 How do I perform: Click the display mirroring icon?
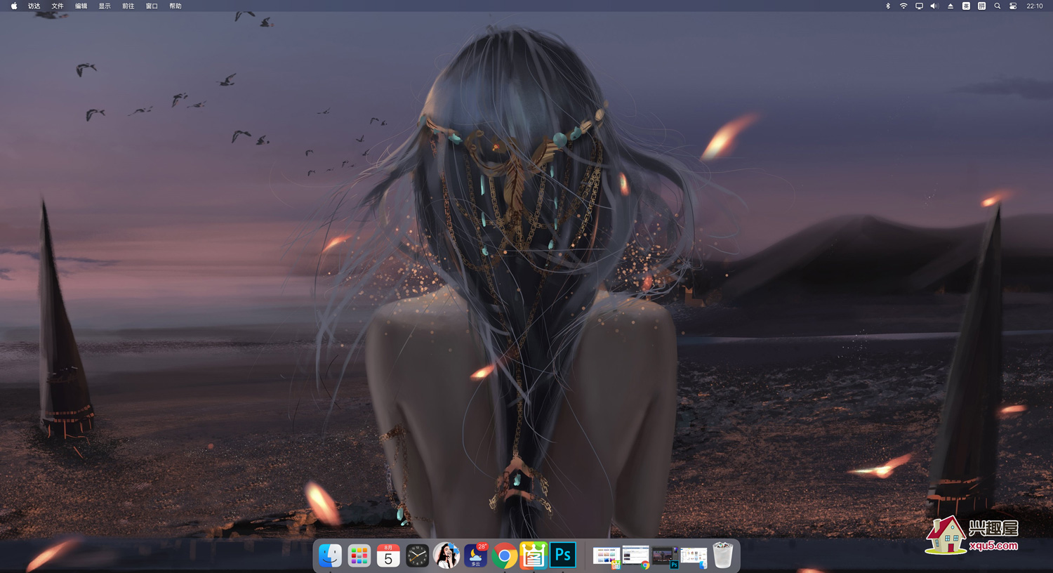919,6
